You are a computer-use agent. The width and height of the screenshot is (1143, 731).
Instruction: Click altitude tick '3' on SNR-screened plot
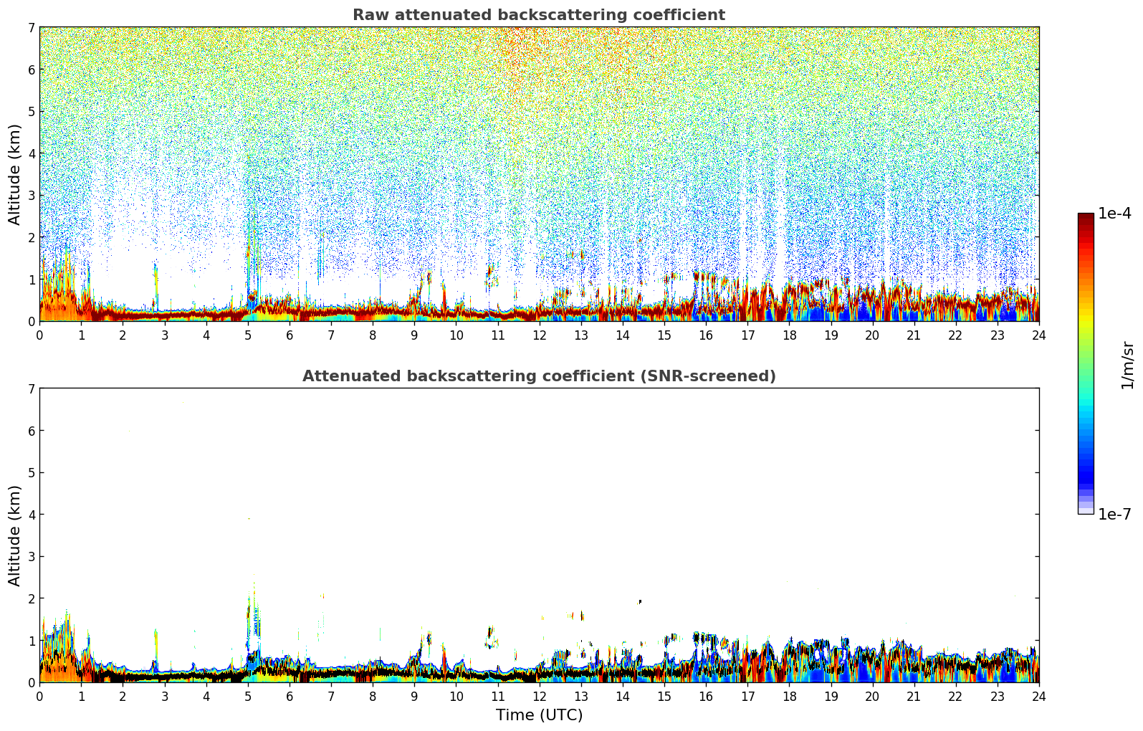pyautogui.click(x=31, y=557)
